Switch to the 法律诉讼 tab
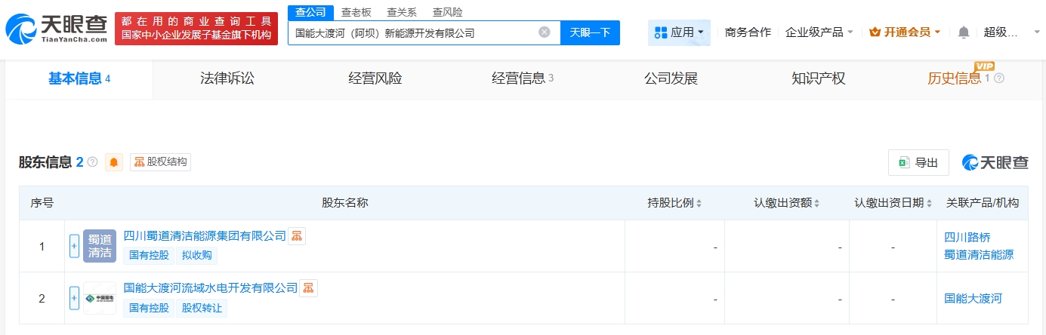1046x335 pixels. click(x=227, y=78)
